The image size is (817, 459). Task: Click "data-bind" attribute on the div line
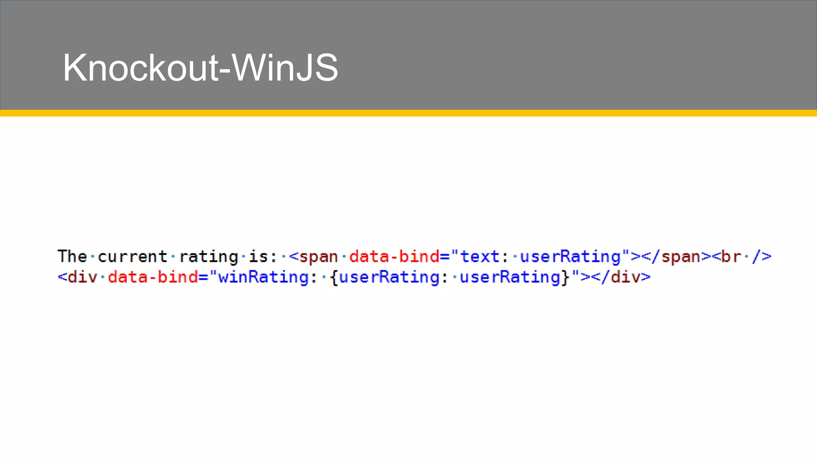[x=153, y=277]
